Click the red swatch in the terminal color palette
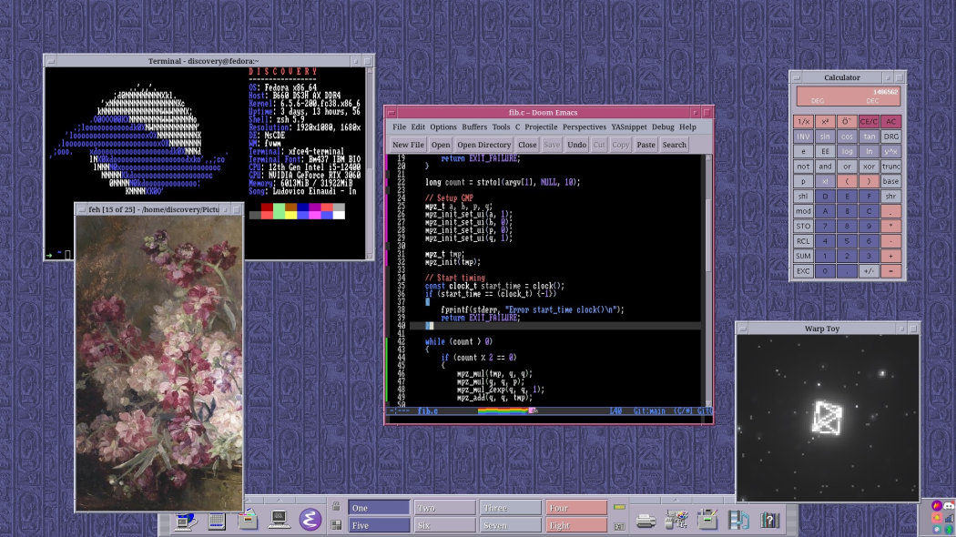This screenshot has height=537, width=956. click(x=267, y=208)
